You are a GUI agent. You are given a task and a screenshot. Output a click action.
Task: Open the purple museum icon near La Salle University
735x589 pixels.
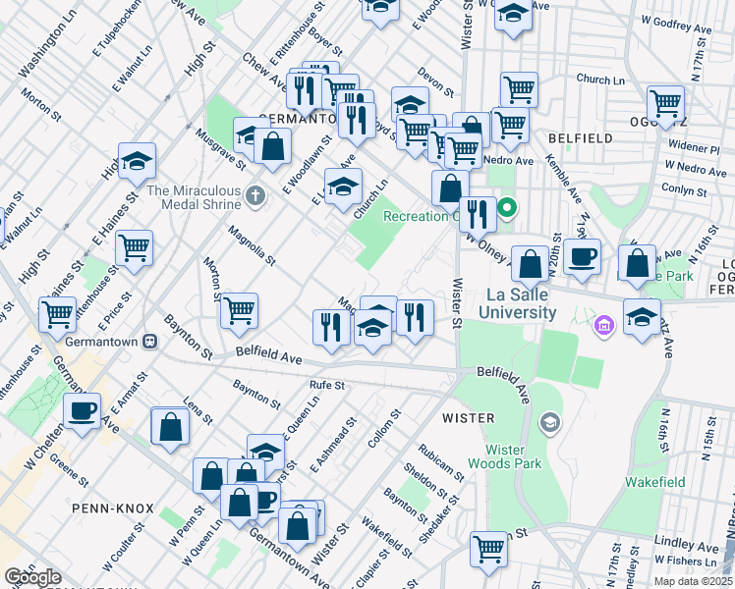604,325
